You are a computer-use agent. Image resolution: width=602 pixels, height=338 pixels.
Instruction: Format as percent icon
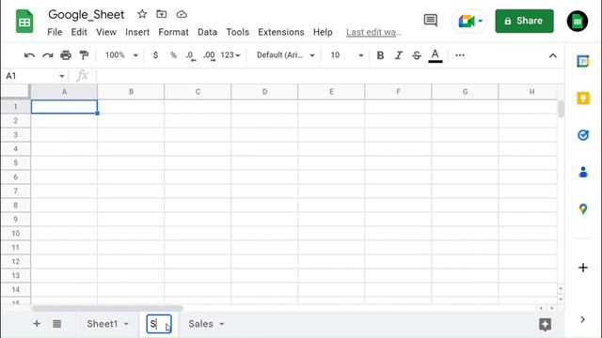tap(173, 55)
